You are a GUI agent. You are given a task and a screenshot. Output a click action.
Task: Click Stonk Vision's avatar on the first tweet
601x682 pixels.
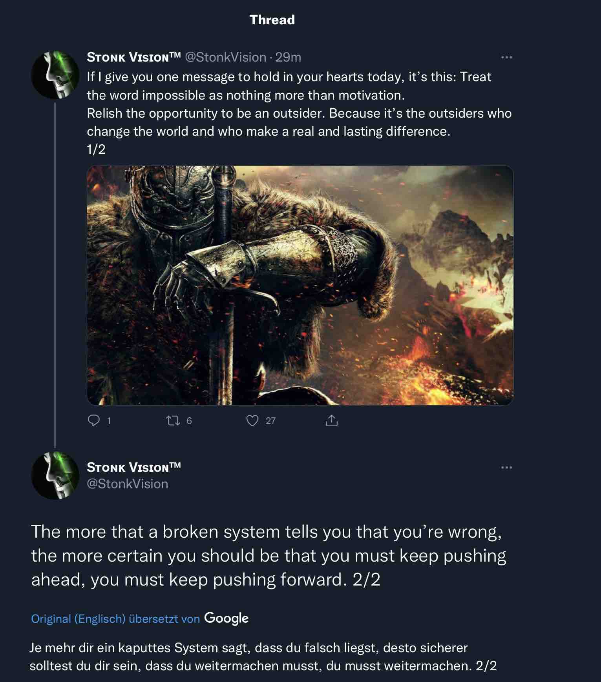click(x=55, y=75)
